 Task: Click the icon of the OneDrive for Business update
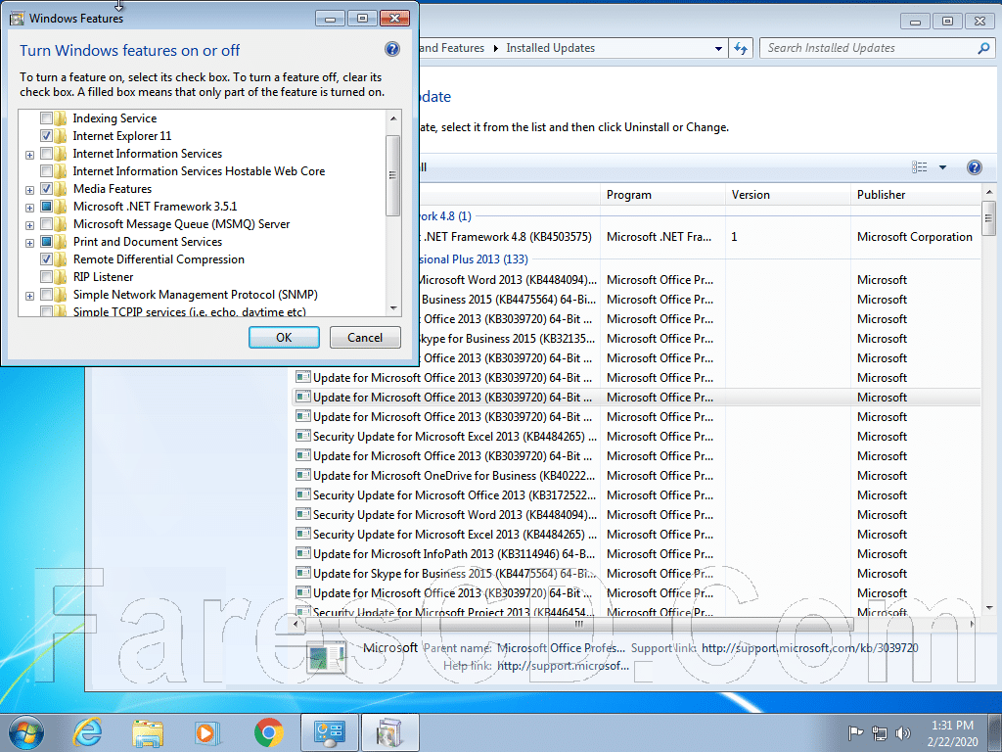coord(303,475)
